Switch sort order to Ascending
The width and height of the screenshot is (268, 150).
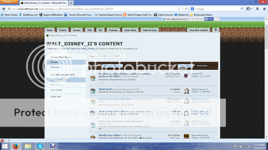[x=202, y=66]
